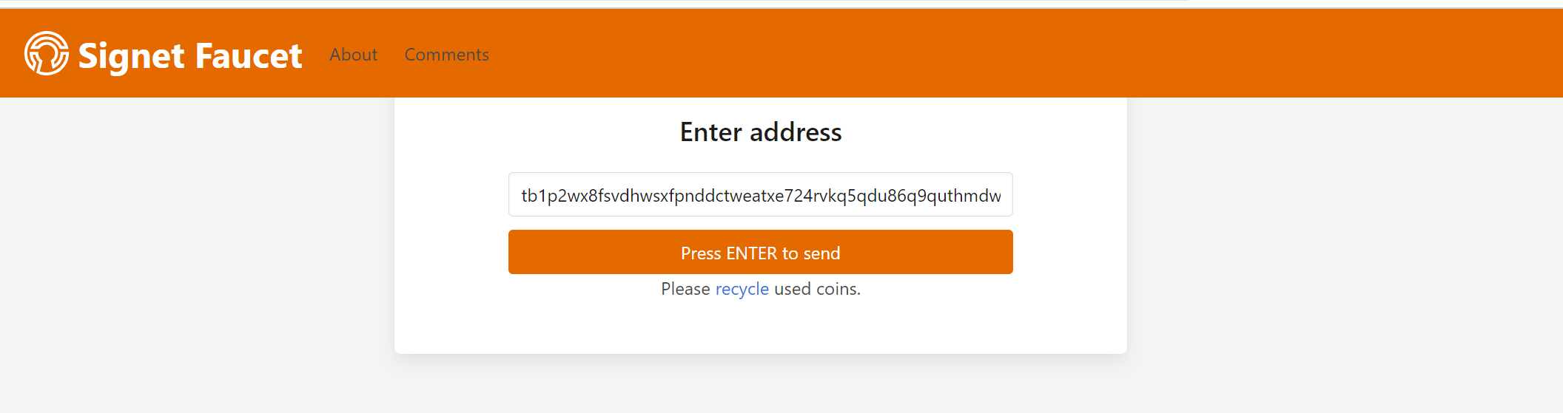Click the word "Faucet" in the title
This screenshot has height=413, width=1563.
pyautogui.click(x=249, y=56)
